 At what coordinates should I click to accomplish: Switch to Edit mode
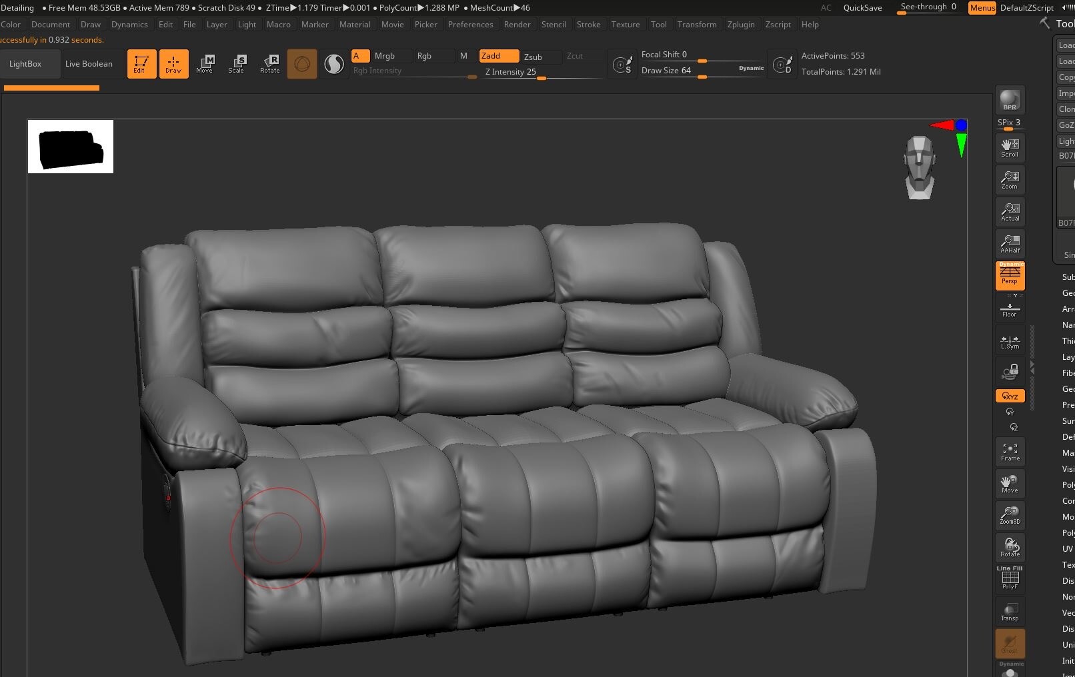click(x=141, y=63)
